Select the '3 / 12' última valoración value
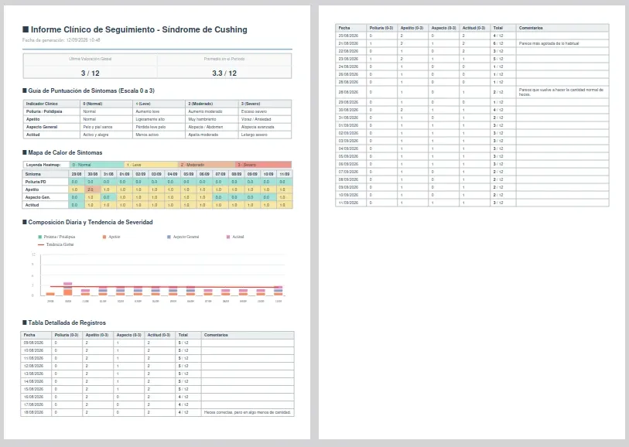The image size is (629, 447). (91, 73)
